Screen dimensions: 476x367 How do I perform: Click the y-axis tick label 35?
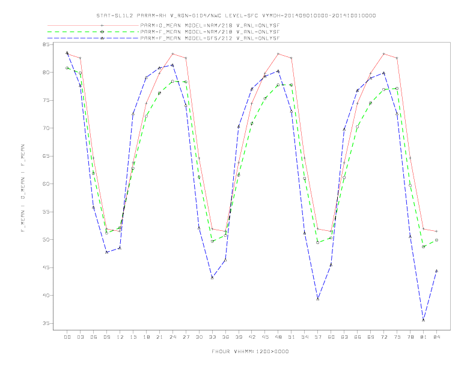(46, 323)
